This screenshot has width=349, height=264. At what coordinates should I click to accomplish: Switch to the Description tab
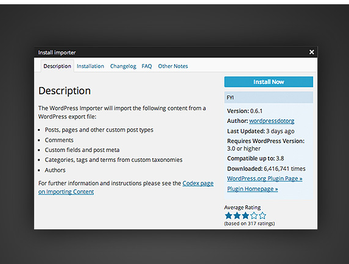(x=57, y=66)
